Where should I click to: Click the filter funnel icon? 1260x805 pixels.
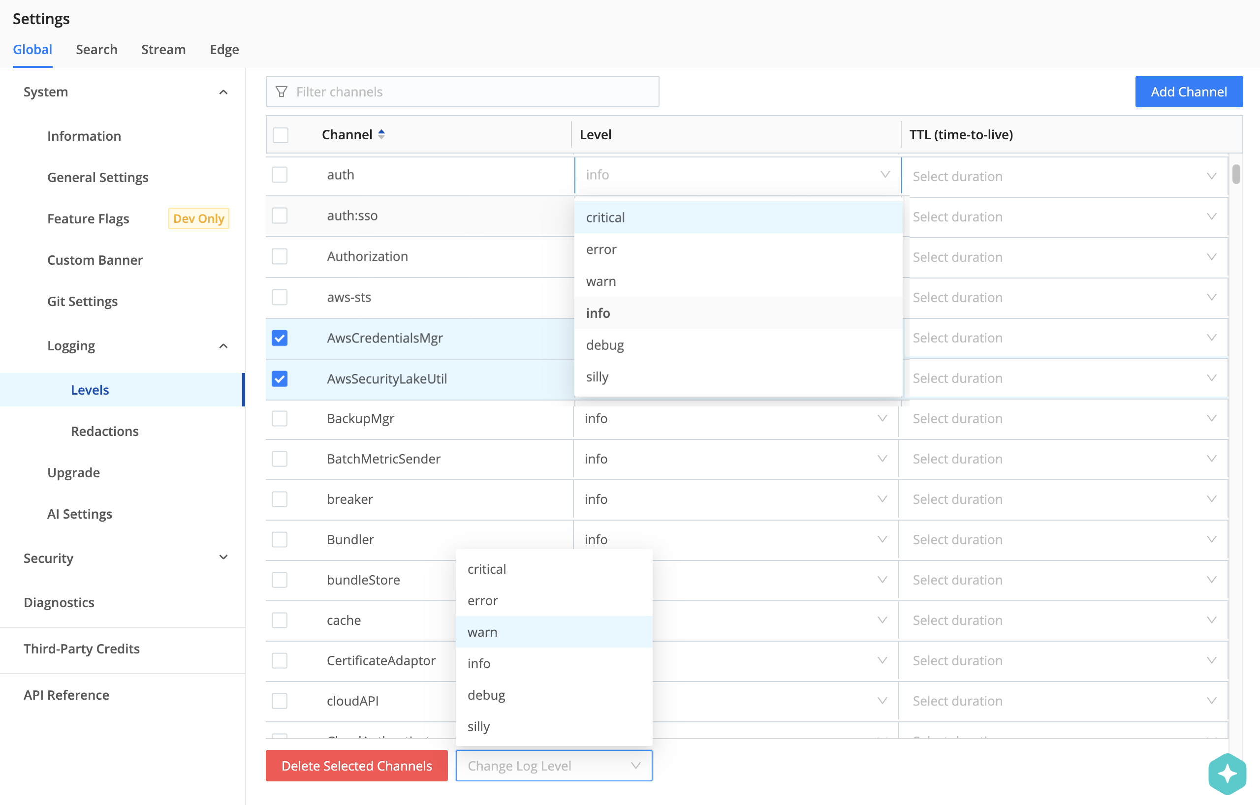pyautogui.click(x=282, y=92)
